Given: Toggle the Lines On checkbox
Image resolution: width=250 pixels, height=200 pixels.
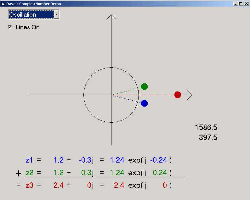Looking at the screenshot, I should 10,27.
